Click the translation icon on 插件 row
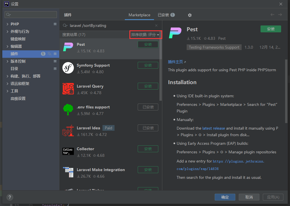The image size is (290, 206). [x=49, y=54]
